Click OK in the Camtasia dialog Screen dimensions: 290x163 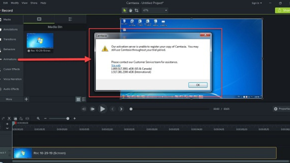click(198, 85)
